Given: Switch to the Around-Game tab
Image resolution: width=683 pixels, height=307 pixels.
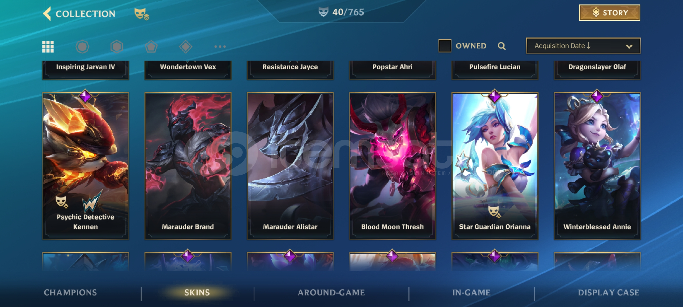Looking at the screenshot, I should (331, 293).
